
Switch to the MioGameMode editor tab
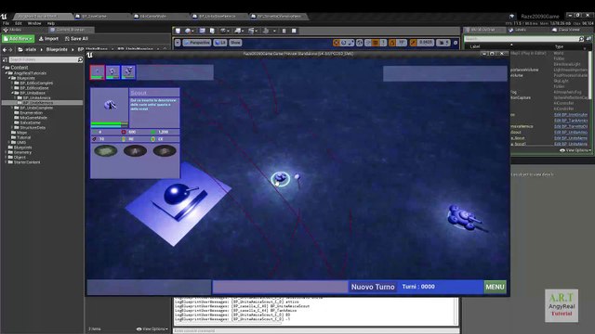152,17
